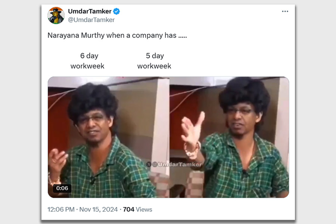The width and height of the screenshot is (336, 224).
Task: Click the man's curly hair in left video
Action: pyautogui.click(x=93, y=101)
